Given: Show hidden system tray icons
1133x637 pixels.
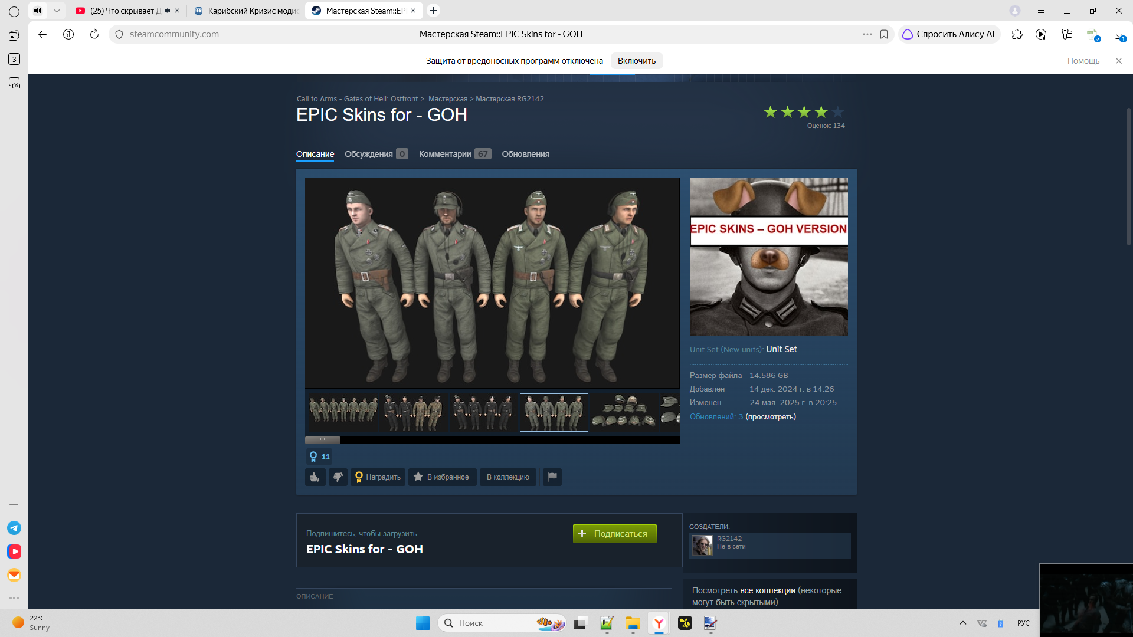Looking at the screenshot, I should [x=963, y=623].
